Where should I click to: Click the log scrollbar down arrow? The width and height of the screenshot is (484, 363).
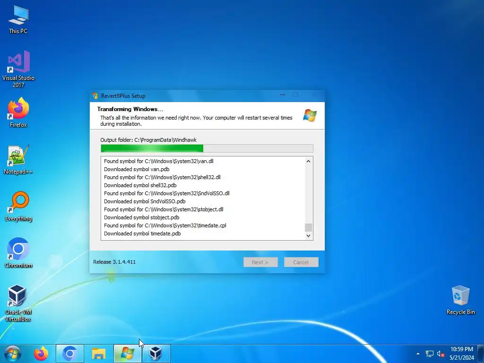tap(308, 235)
